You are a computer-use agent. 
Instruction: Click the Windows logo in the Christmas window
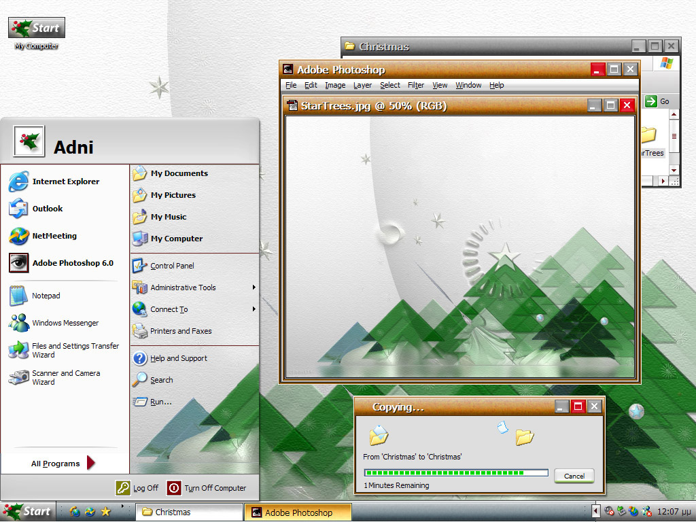pos(666,63)
